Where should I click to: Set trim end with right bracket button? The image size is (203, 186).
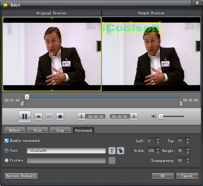tap(134, 117)
